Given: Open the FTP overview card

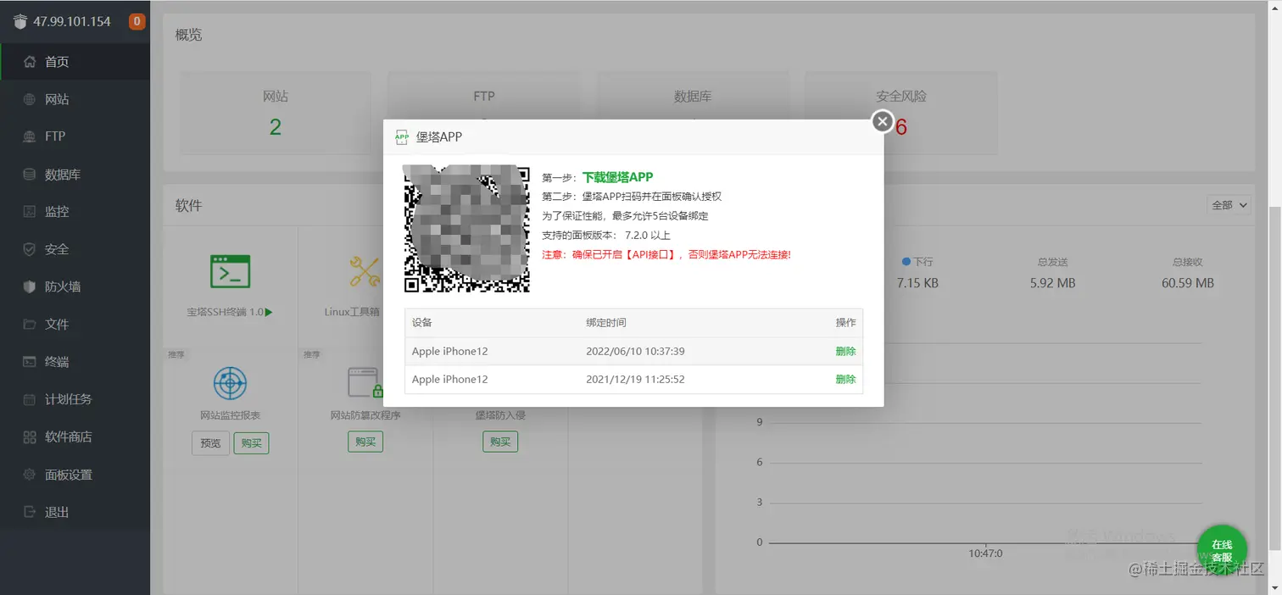Looking at the screenshot, I should (484, 114).
